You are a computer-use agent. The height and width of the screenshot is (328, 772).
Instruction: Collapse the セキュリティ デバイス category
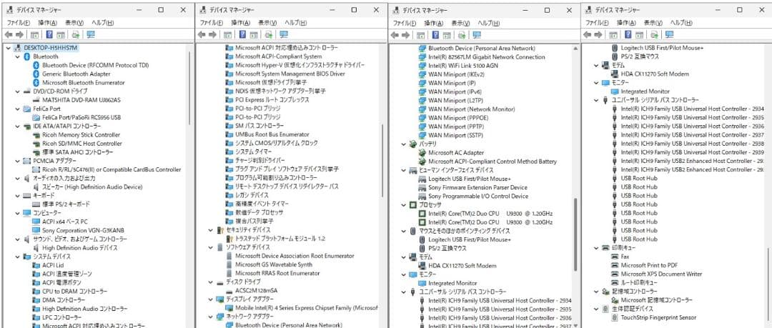(211, 230)
